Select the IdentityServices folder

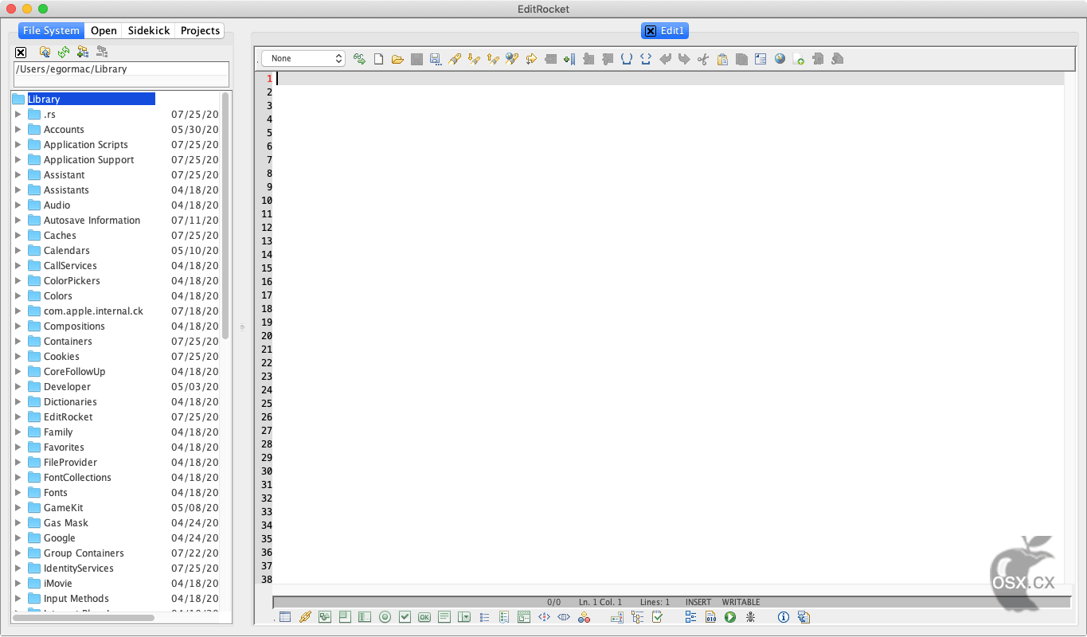[x=78, y=568]
